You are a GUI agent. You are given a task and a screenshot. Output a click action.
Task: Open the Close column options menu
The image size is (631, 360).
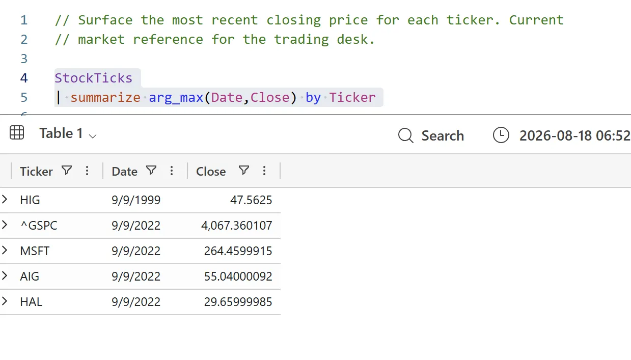264,171
